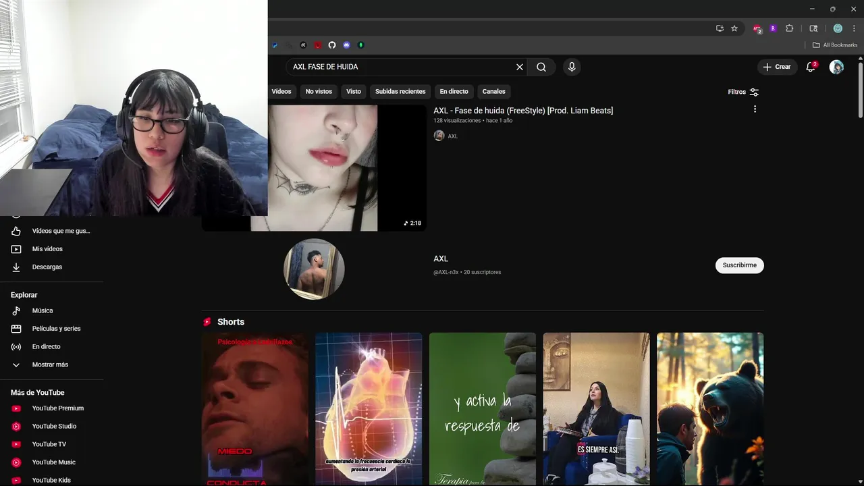Click the red extension icon with badge 2

tap(757, 29)
